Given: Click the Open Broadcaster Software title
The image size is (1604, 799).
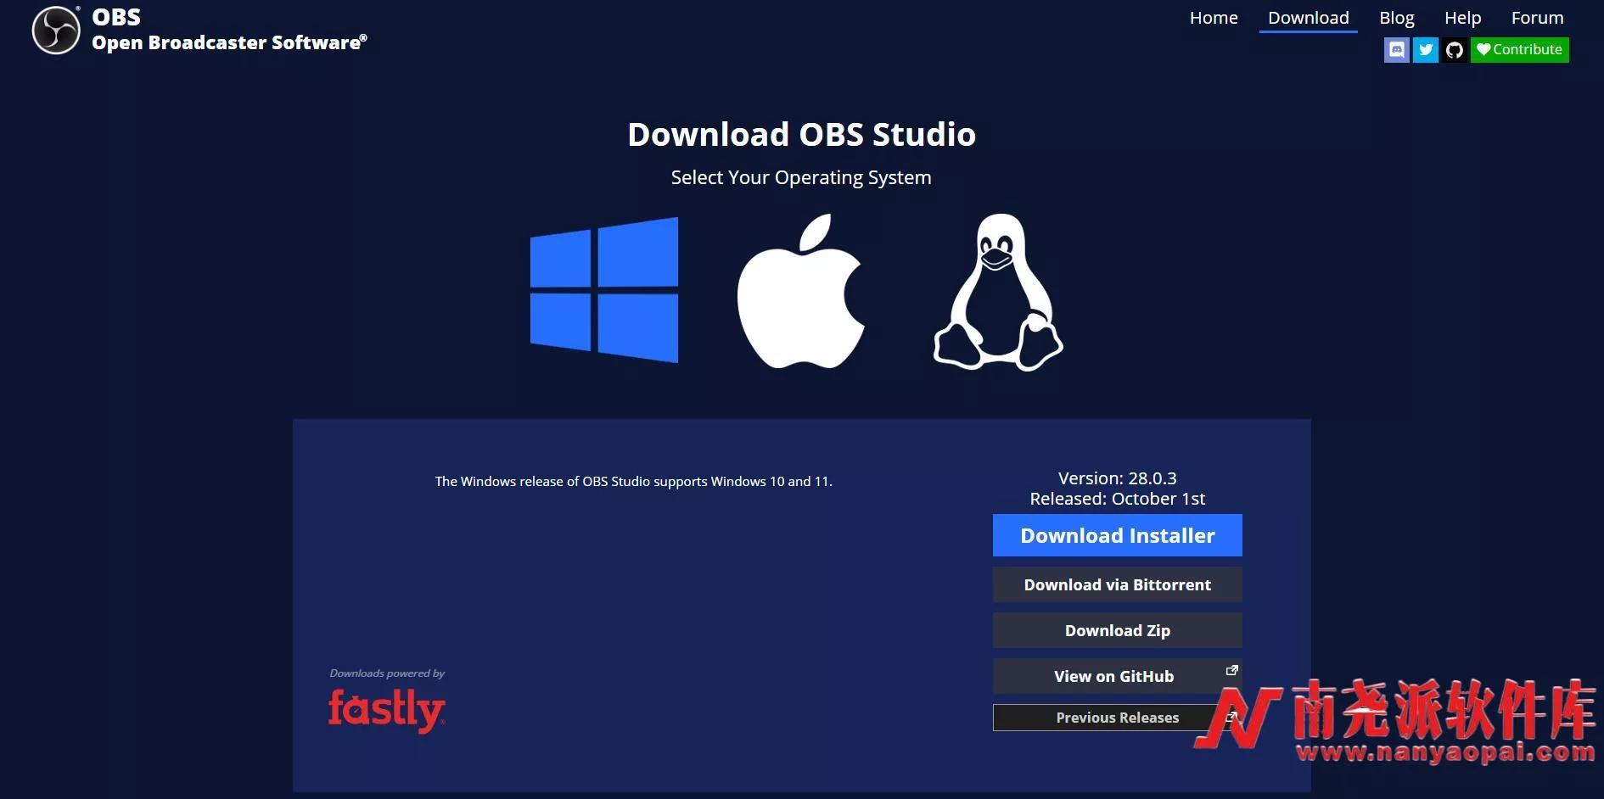Looking at the screenshot, I should (229, 42).
